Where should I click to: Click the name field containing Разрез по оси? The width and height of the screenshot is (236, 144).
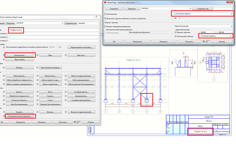coord(54,30)
